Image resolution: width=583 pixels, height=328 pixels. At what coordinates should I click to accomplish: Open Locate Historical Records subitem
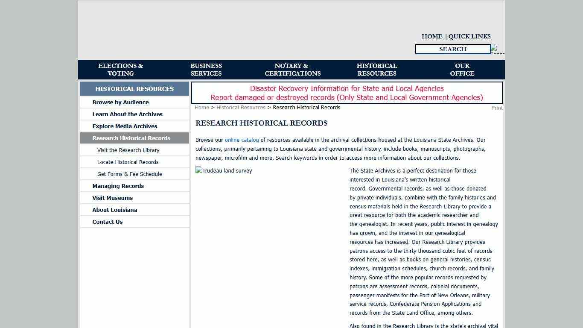point(128,162)
